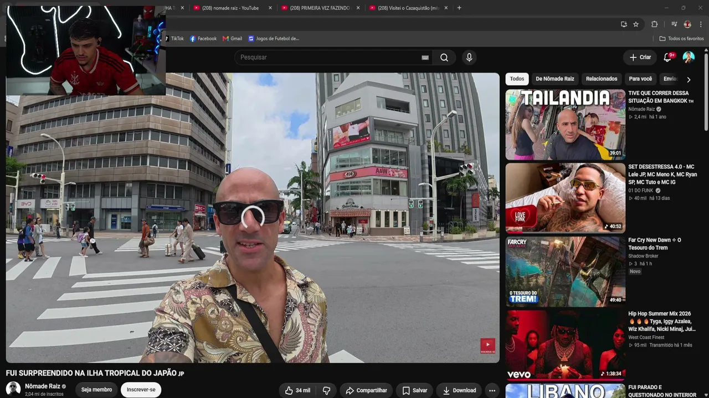
Task: Open the Chrome profile avatar
Action: [687, 24]
